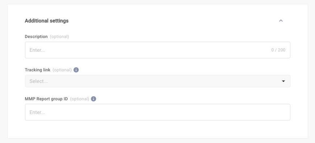Click the middle of the Tracking link select box

pos(157,81)
